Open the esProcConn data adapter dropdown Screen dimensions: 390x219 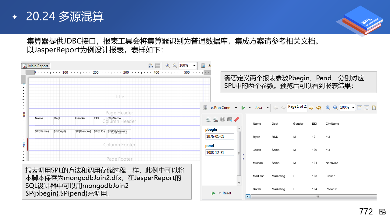coord(236,108)
